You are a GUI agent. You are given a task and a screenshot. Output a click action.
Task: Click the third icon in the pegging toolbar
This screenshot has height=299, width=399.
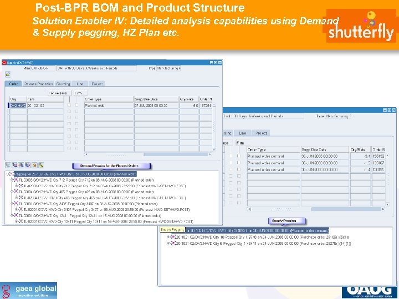[21, 165]
